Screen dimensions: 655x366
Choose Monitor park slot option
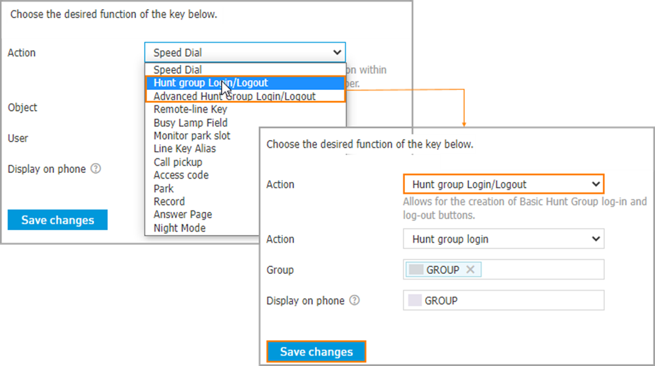point(192,136)
